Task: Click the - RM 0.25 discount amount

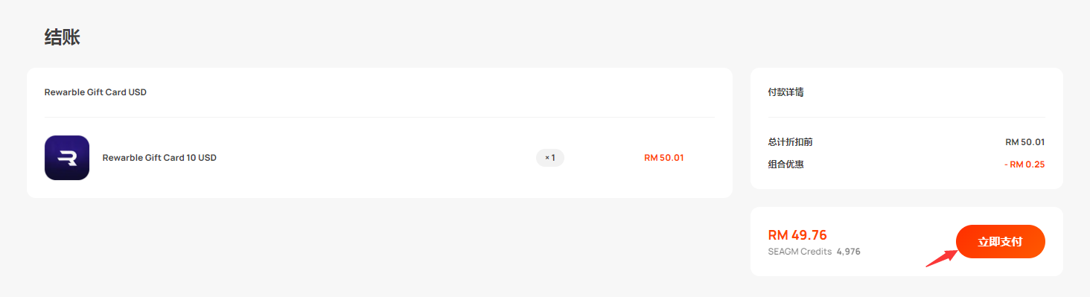Action: 1024,164
